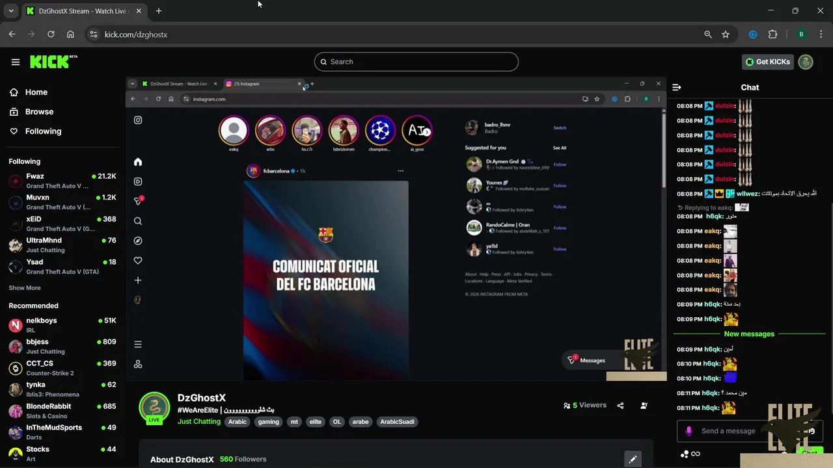
Task: Open channel points icon below chat box
Action: pos(684,454)
